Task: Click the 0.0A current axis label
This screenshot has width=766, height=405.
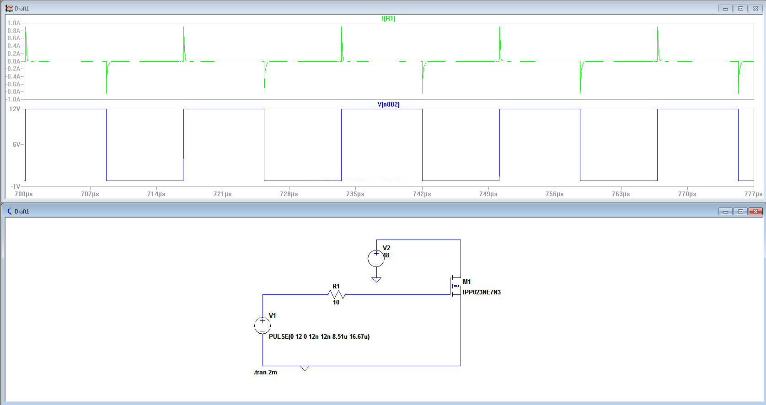Action: pos(14,61)
